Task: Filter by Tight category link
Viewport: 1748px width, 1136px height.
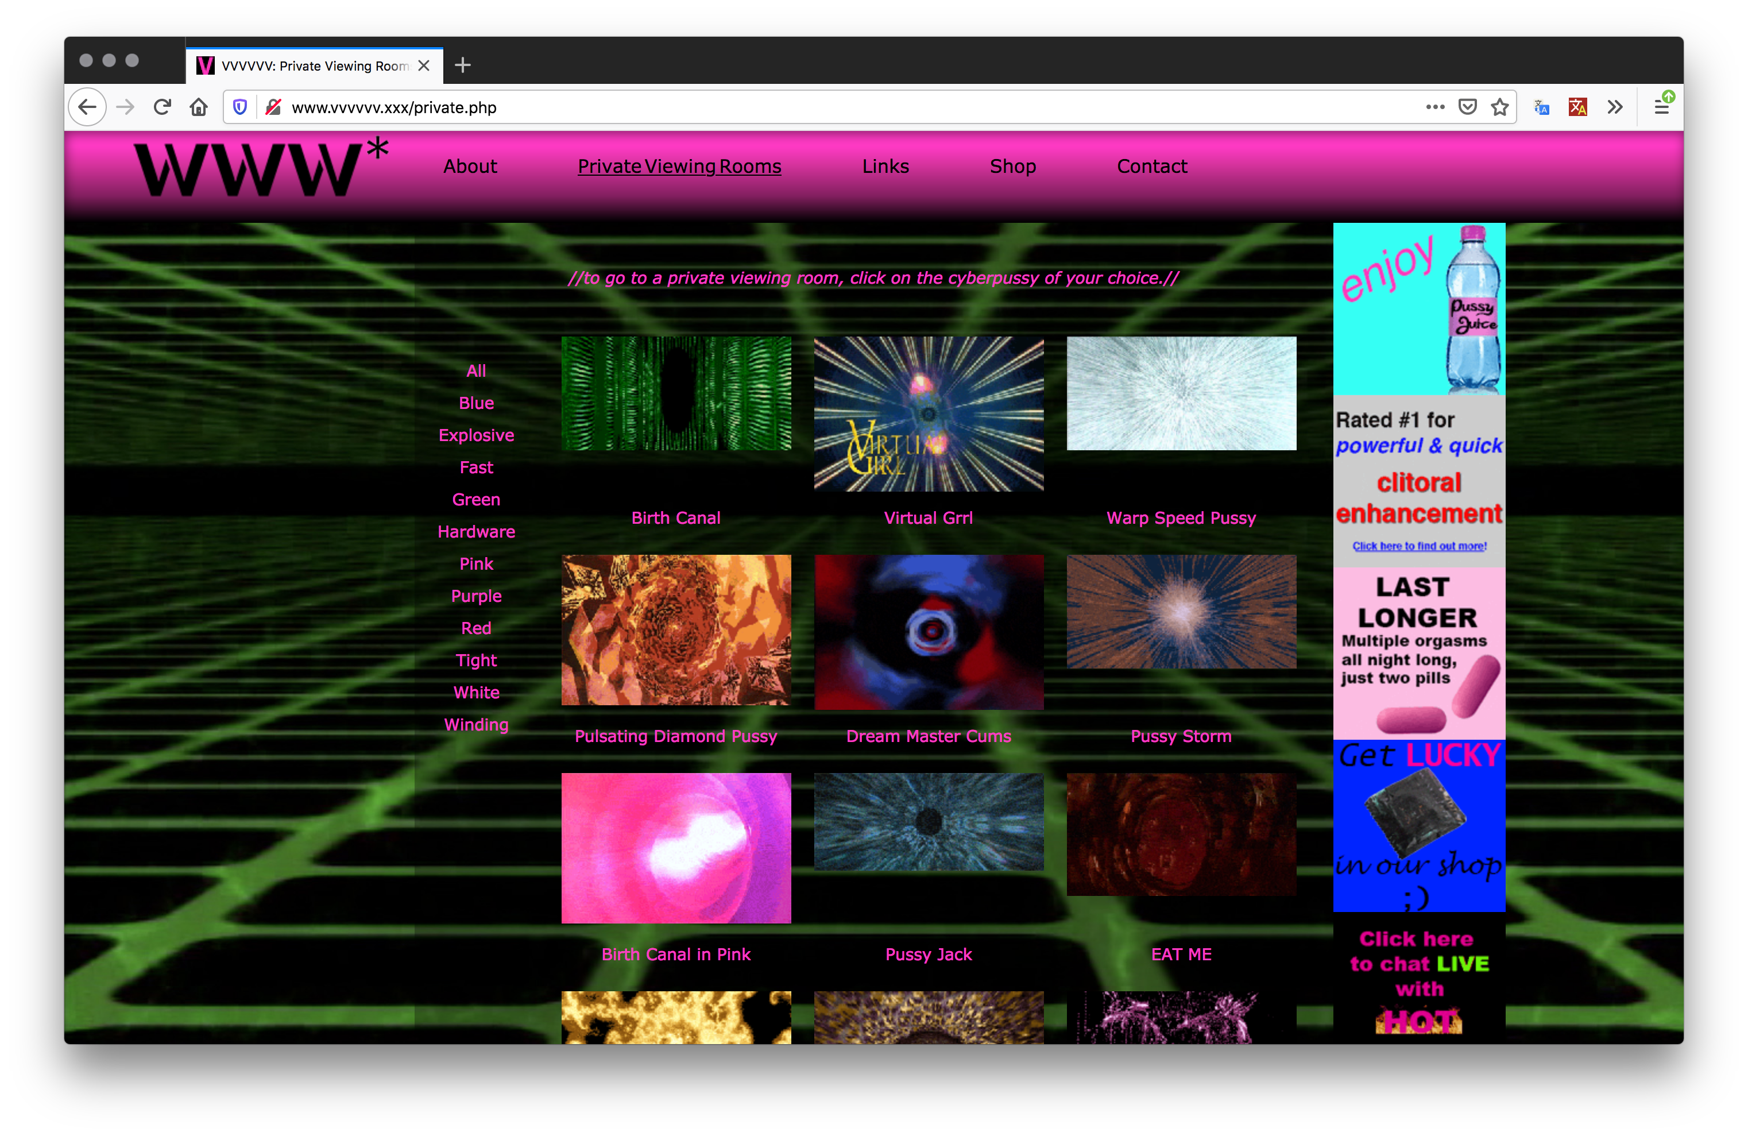Action: pos(475,660)
